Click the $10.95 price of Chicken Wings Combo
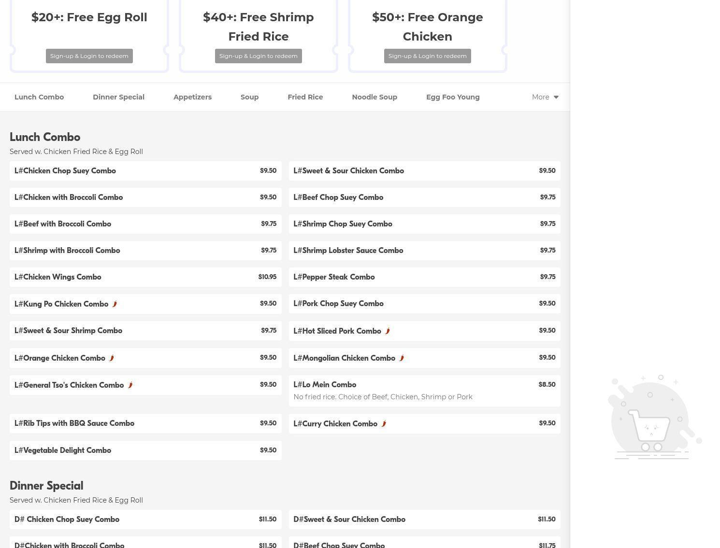The image size is (720, 548). coord(267,277)
